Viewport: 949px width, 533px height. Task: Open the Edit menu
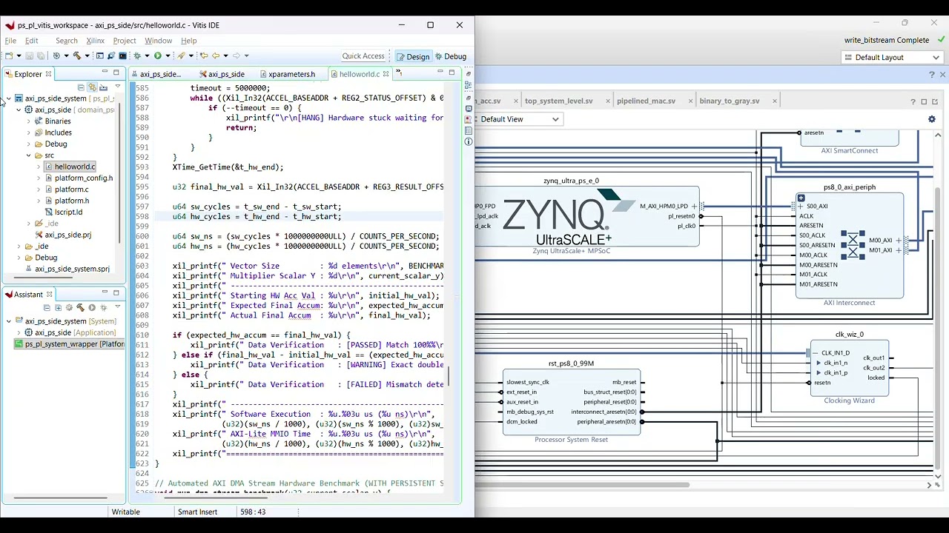[32, 41]
